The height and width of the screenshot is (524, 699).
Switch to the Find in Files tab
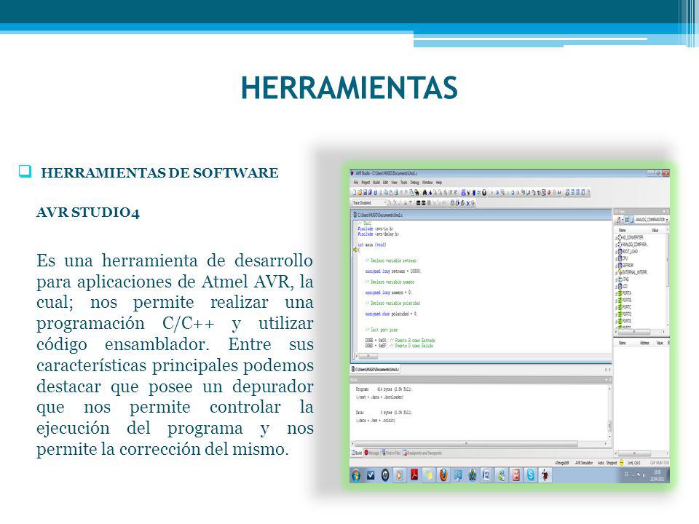click(391, 453)
